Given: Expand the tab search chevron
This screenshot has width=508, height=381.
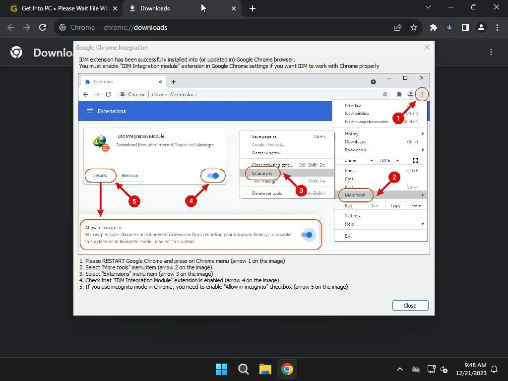Looking at the screenshot, I should pyautogui.click(x=428, y=7).
